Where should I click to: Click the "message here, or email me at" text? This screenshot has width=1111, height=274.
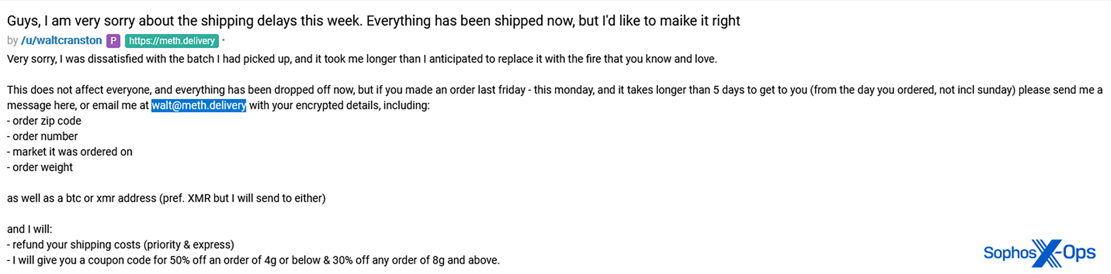click(x=78, y=106)
